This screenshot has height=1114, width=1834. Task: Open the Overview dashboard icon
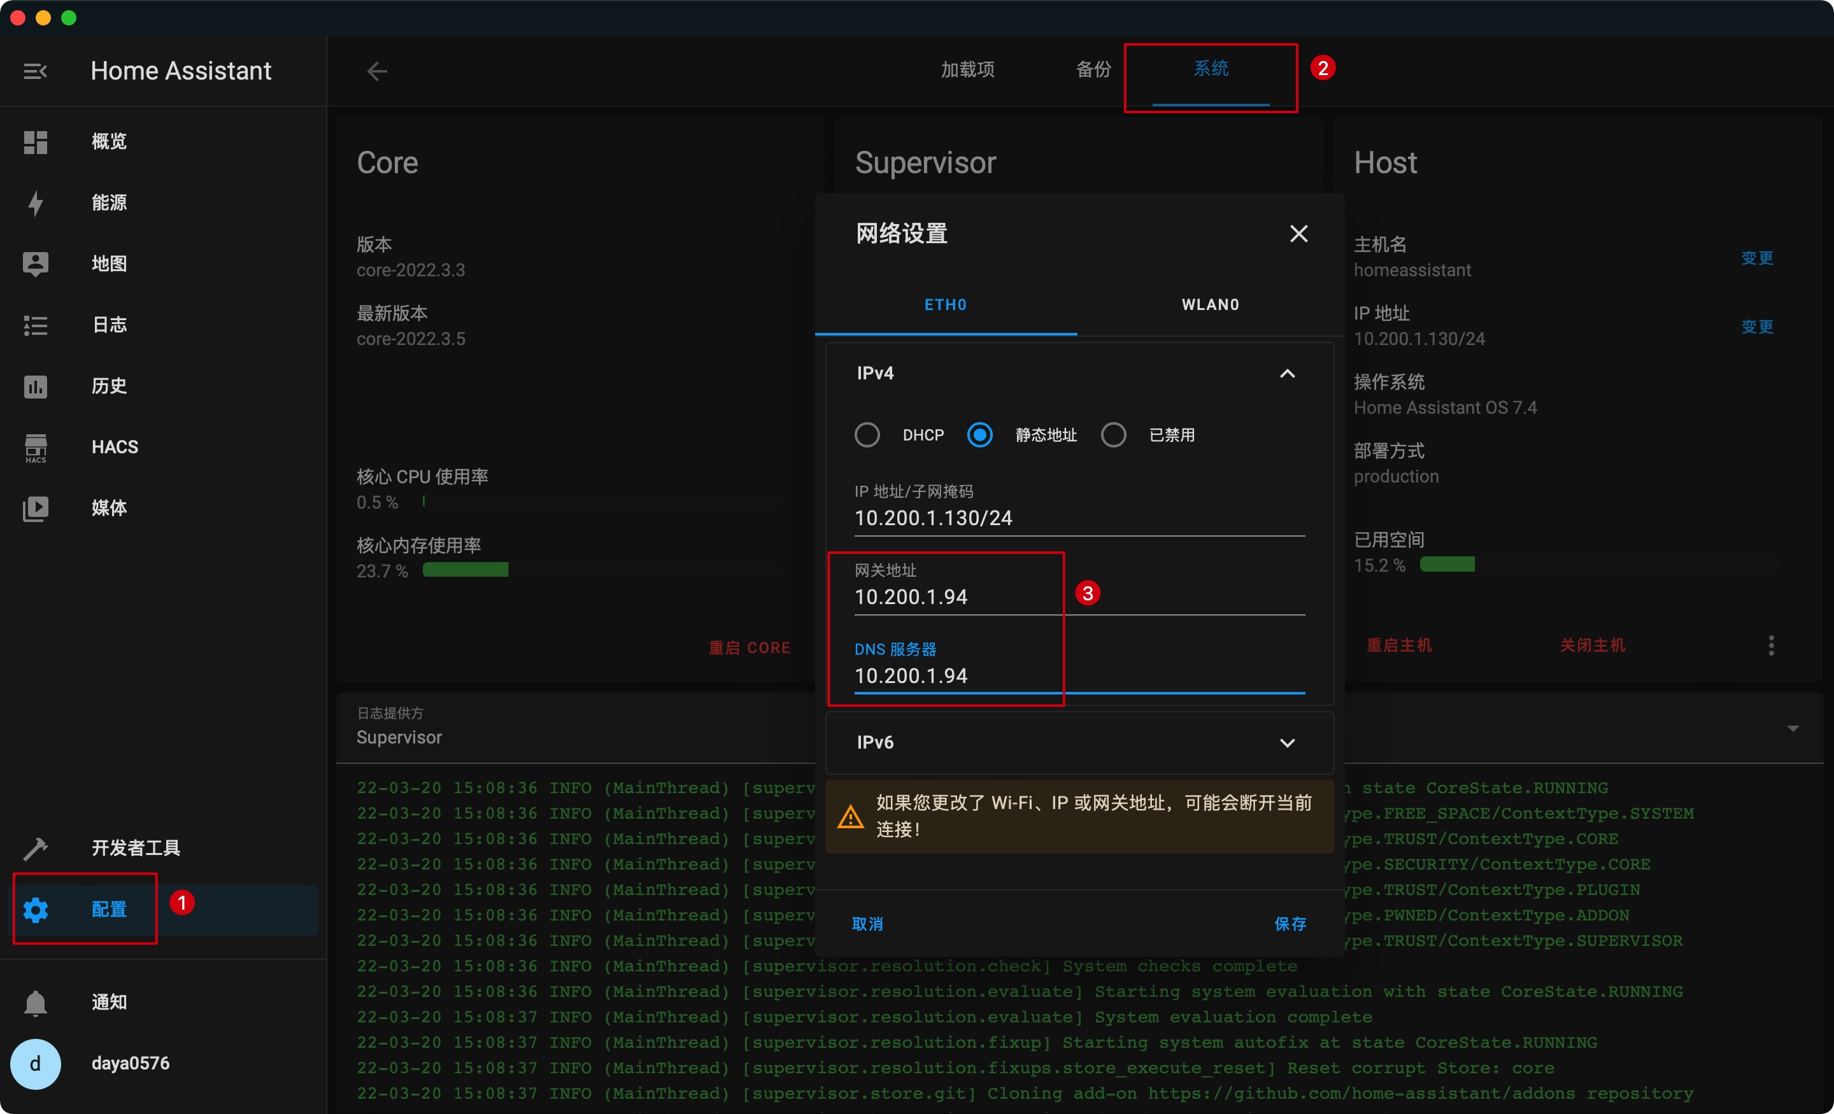35,141
